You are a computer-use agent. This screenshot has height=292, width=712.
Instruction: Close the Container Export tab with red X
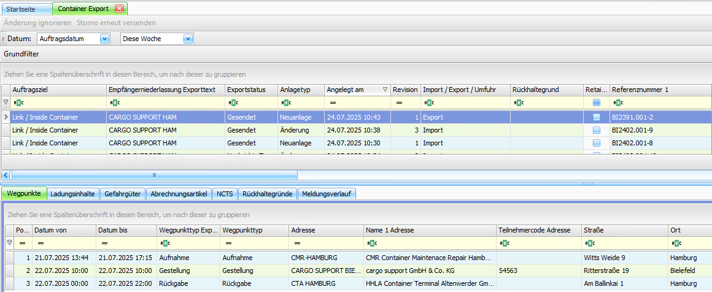coord(119,9)
